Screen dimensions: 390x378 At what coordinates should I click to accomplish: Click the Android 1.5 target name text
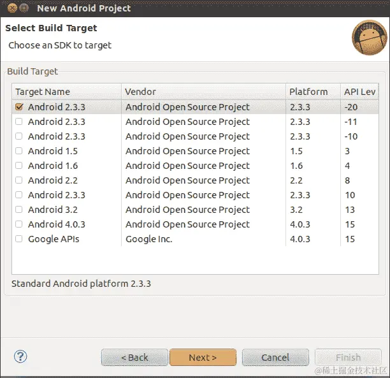point(53,151)
